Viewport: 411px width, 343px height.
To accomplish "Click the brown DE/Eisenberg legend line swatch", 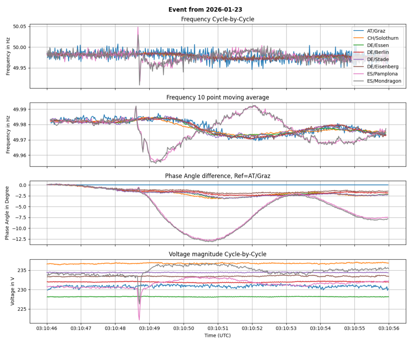I will (x=358, y=66).
